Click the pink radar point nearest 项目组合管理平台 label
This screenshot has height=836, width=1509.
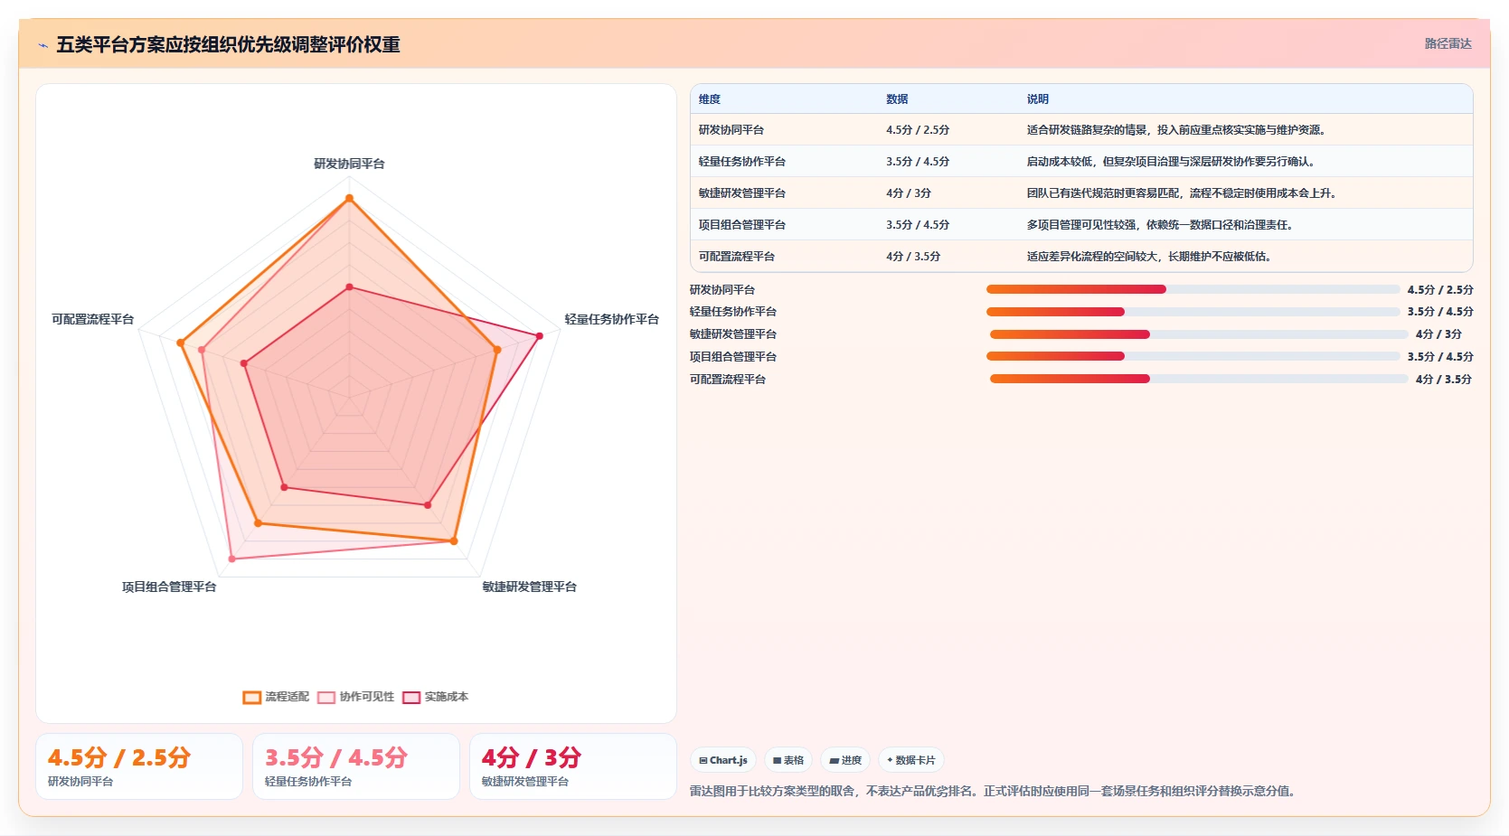(232, 559)
